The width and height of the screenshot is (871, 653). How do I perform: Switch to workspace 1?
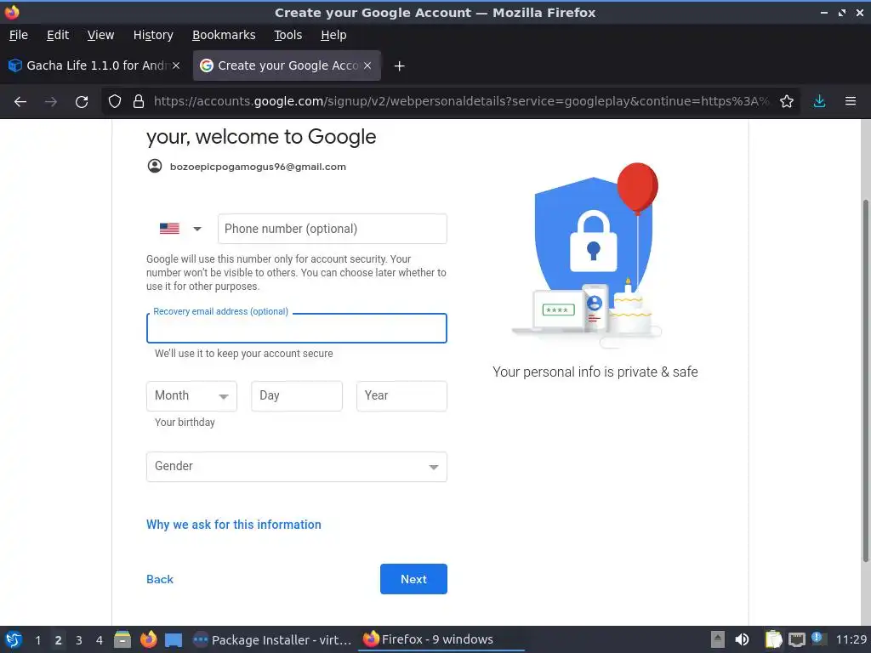coord(37,640)
